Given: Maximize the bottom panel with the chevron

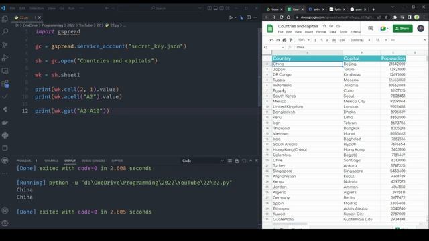Looking at the screenshot, I should [x=251, y=161].
